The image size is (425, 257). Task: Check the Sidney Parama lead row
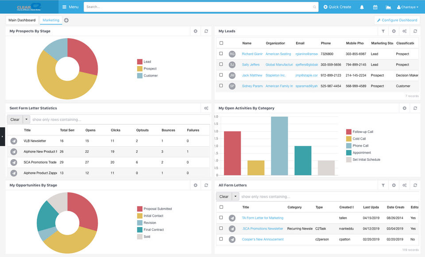pos(221,86)
